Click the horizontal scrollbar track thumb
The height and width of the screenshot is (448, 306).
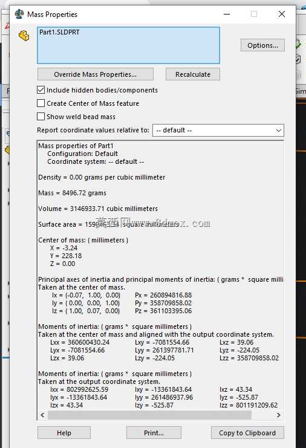(x=149, y=415)
